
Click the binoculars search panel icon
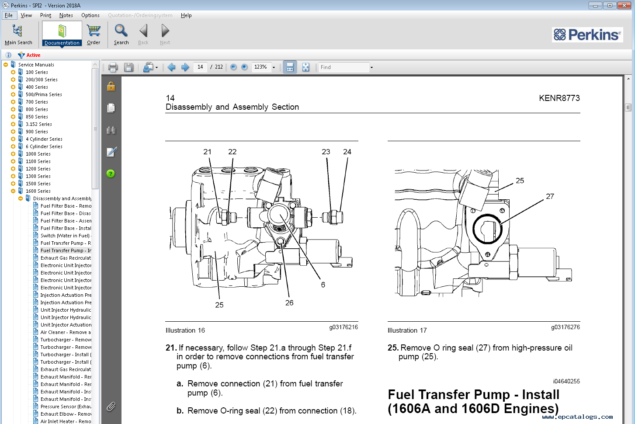pos(111,130)
